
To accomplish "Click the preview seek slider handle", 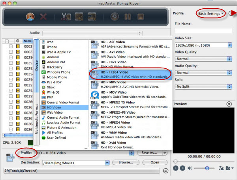I will click(175, 162).
